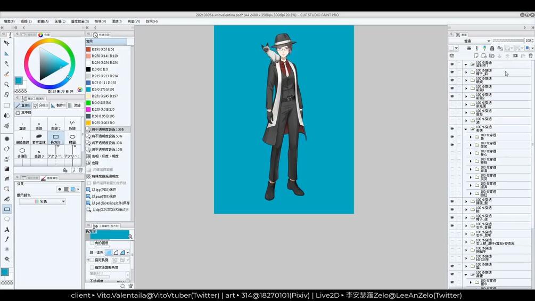Click the delete layer trash icon

coord(531,55)
